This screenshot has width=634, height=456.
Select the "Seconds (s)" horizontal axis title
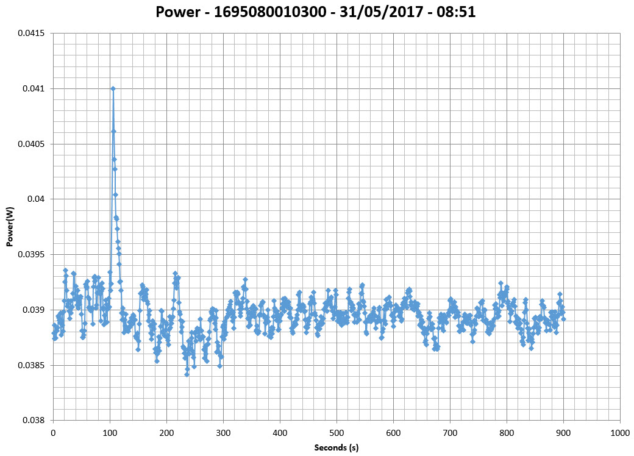336,447
